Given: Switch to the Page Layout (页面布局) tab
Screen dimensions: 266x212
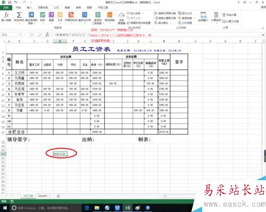Looking at the screenshot, I should click(x=43, y=7).
